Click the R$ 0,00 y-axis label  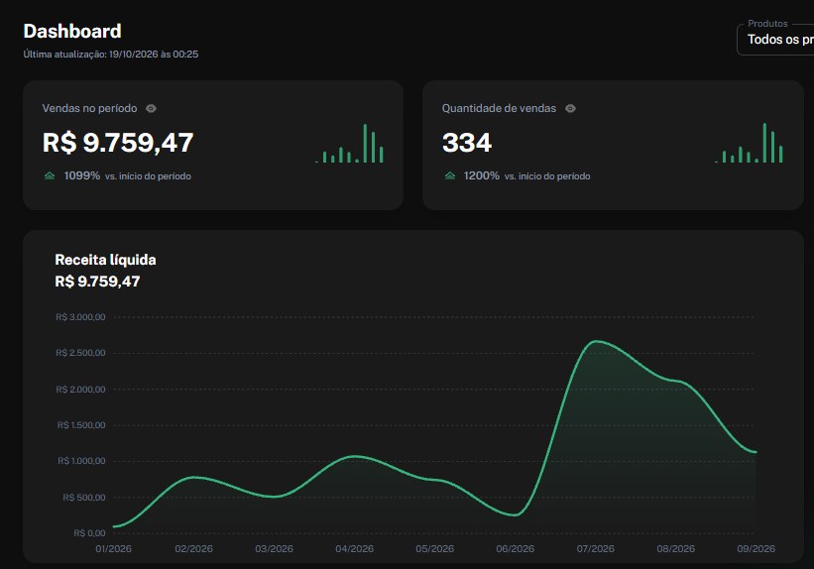[89, 533]
